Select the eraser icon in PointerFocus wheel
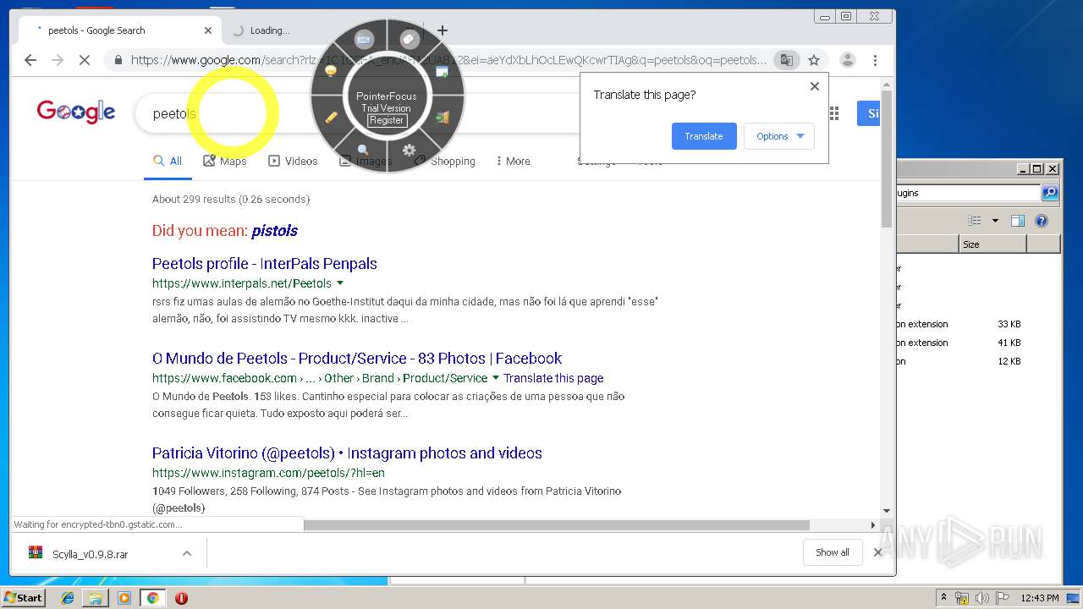 [410, 39]
